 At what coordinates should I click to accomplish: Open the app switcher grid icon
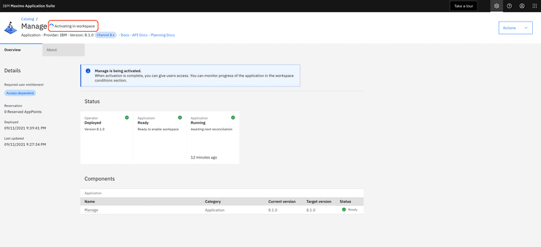pyautogui.click(x=534, y=6)
